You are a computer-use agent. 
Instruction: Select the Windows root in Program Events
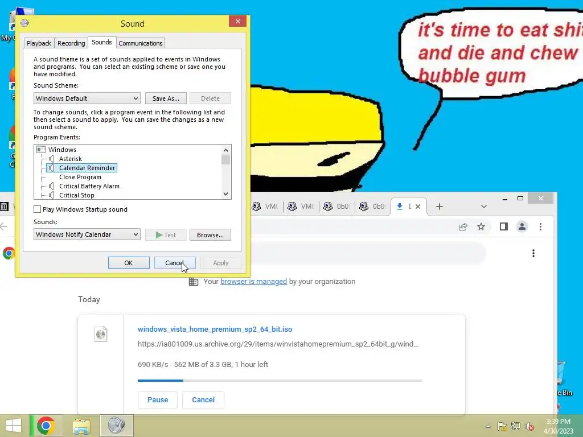[x=62, y=150]
